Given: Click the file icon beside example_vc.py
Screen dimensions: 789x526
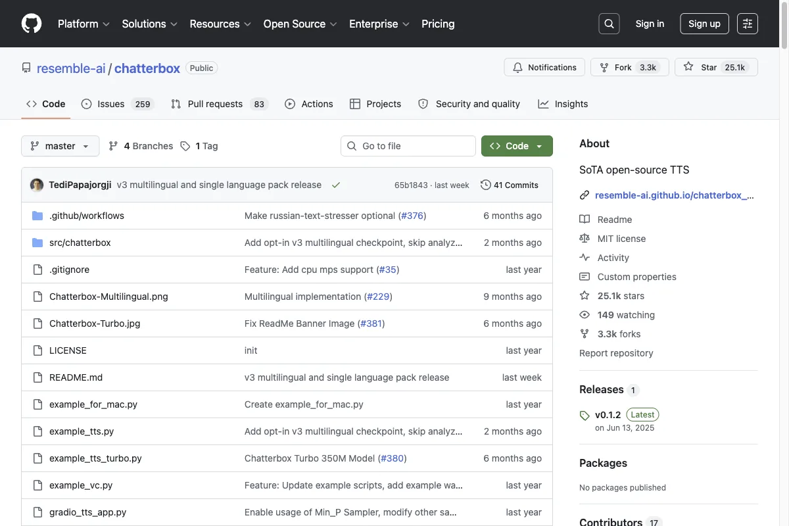Looking at the screenshot, I should click(x=37, y=485).
